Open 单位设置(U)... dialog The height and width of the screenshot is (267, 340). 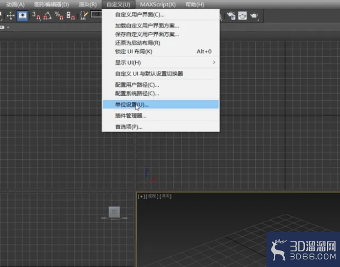161,105
